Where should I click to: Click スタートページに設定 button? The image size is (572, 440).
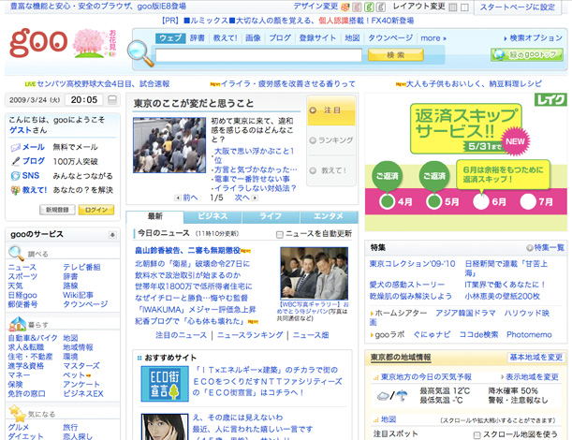(x=518, y=7)
